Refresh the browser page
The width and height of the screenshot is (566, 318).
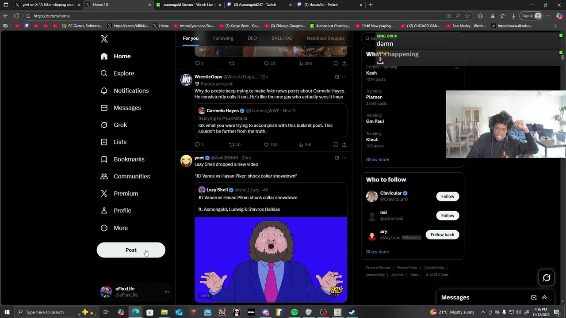point(16,16)
